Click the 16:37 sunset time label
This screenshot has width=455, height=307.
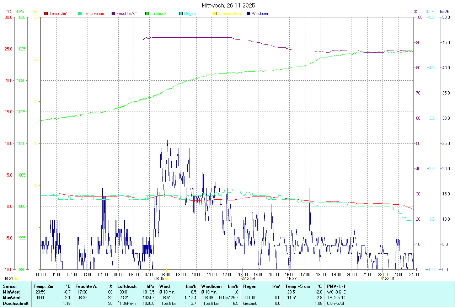tap(291, 279)
